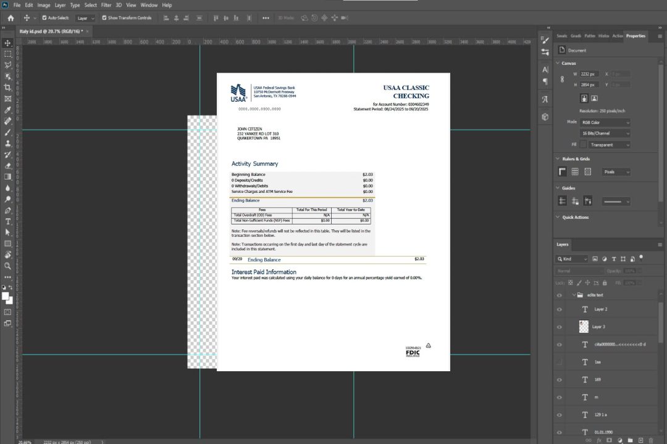Toggle the grid button in Rulers & Grids

coord(575,171)
